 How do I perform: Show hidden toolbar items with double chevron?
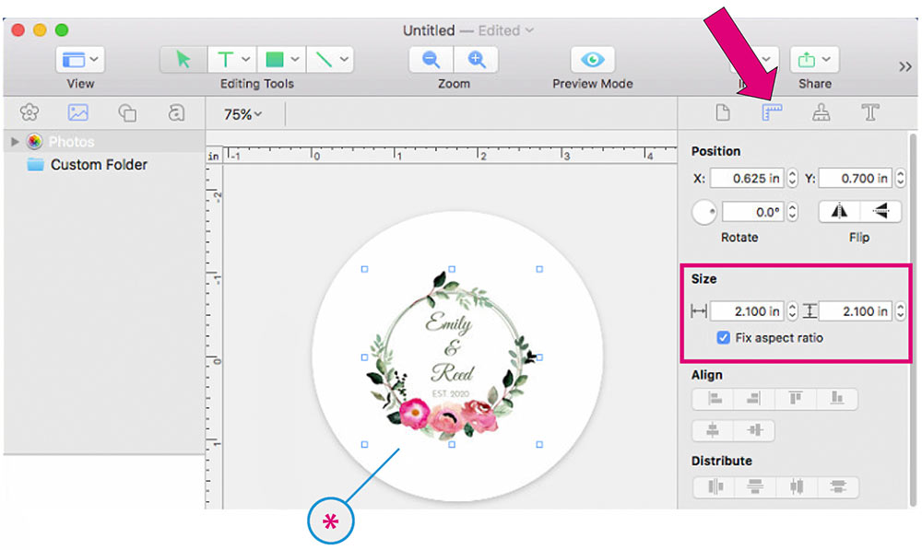click(x=905, y=66)
